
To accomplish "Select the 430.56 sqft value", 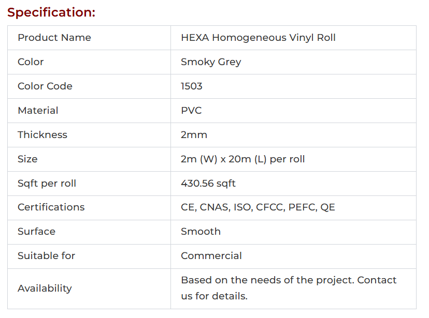I will point(208,184).
